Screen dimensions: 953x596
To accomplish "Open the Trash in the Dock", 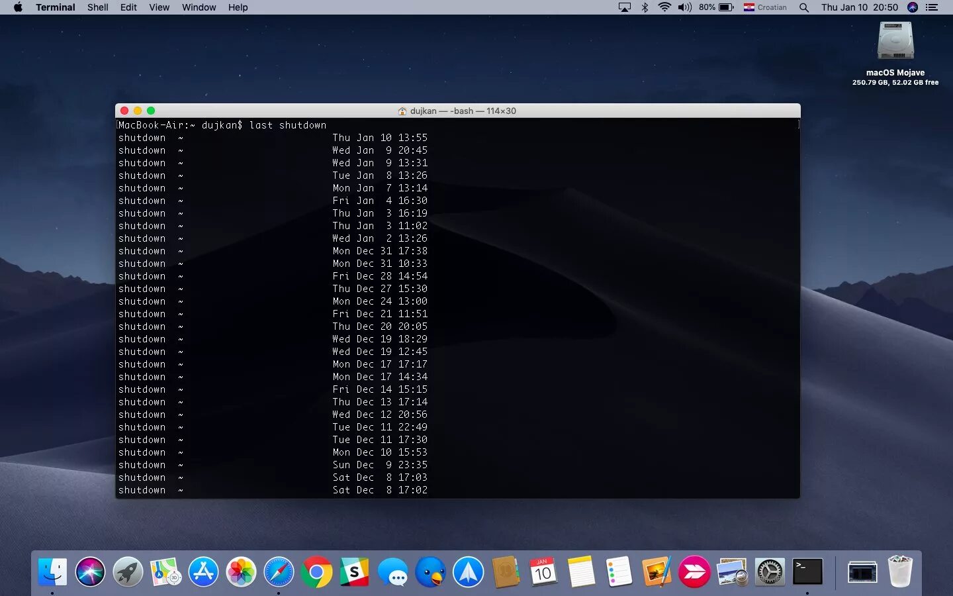I will tap(900, 571).
